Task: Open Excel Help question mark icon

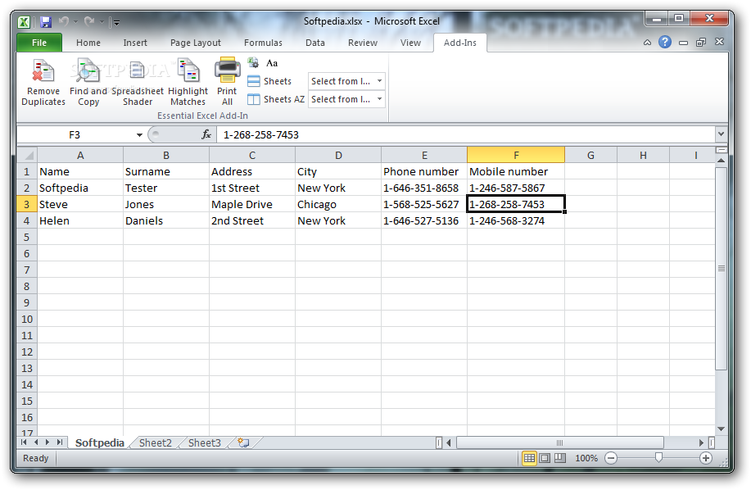Action: [x=665, y=42]
